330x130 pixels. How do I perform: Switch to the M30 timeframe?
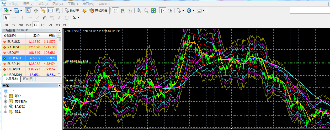(28, 25)
